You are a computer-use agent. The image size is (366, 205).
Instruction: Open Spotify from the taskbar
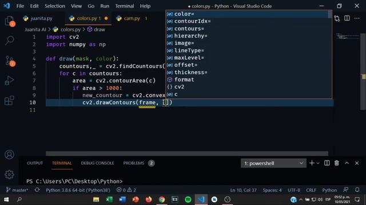click(x=188, y=199)
